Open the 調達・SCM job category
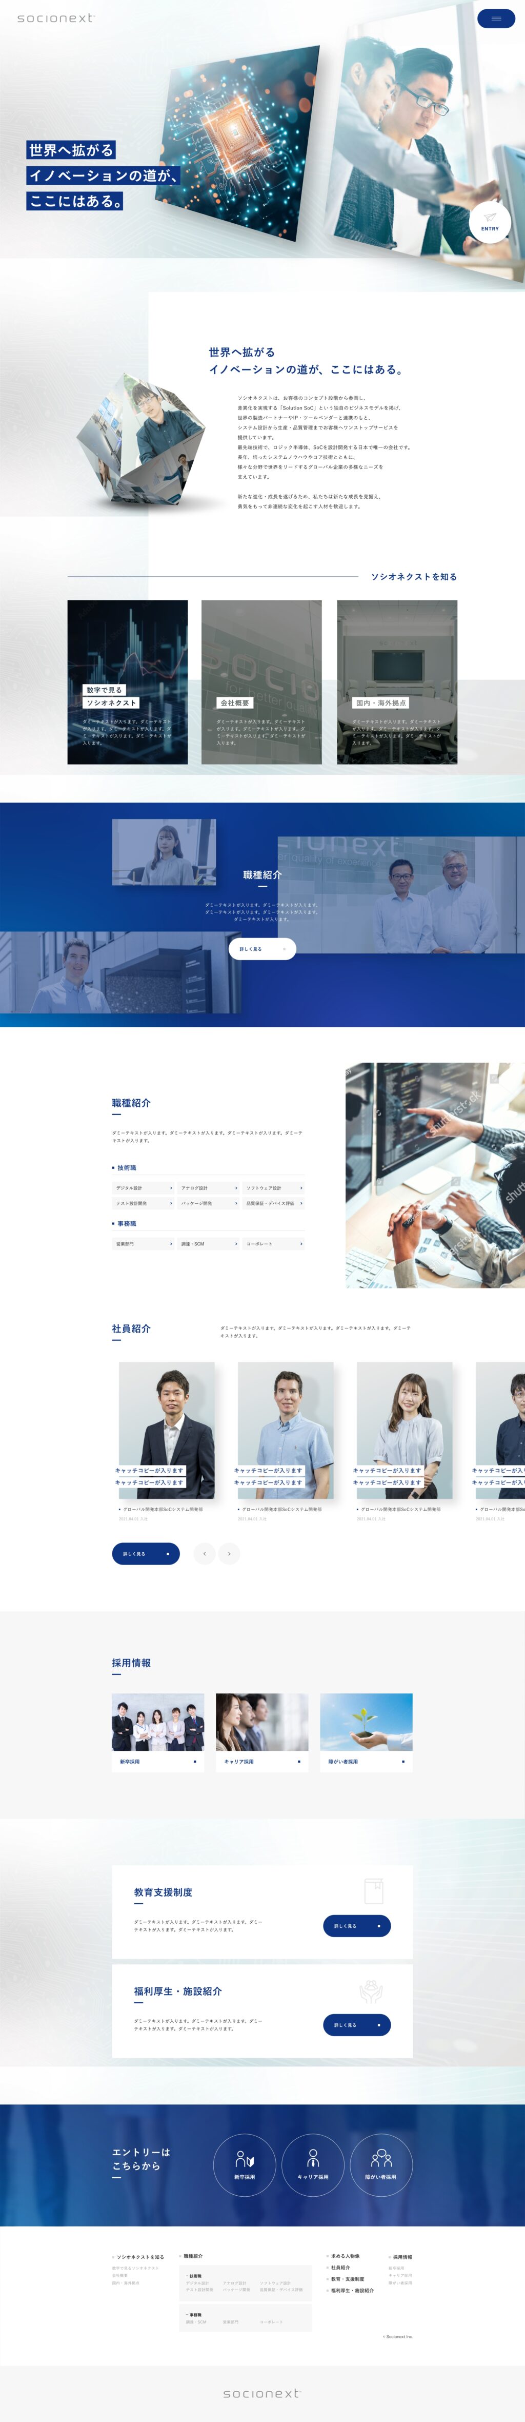The height and width of the screenshot is (2422, 525). pos(209,1243)
